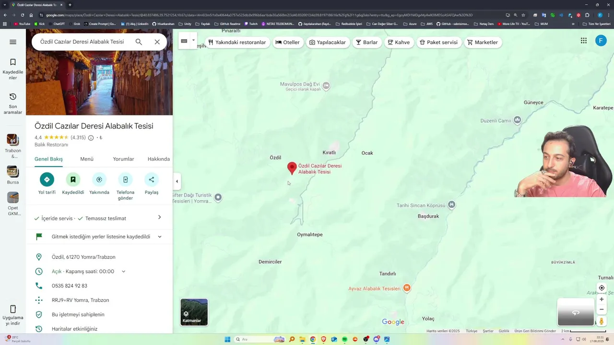
Task: Click the Paylaş share button
Action: (x=152, y=184)
